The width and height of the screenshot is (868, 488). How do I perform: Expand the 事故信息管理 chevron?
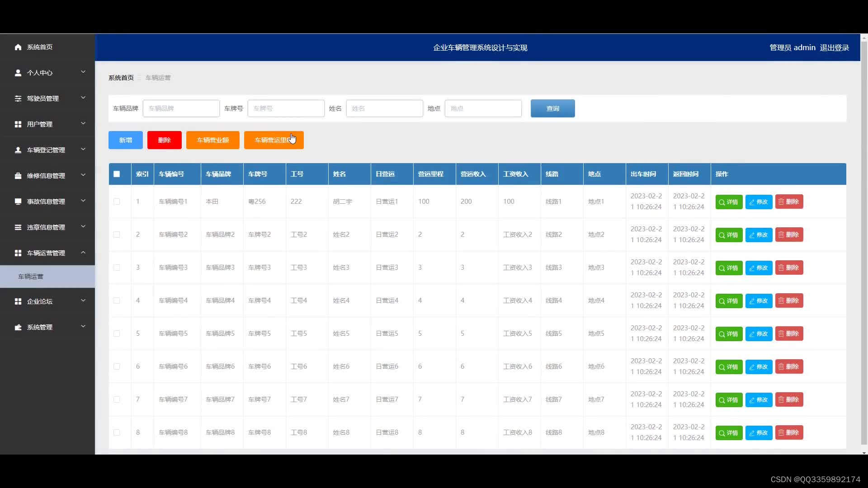coord(83,201)
